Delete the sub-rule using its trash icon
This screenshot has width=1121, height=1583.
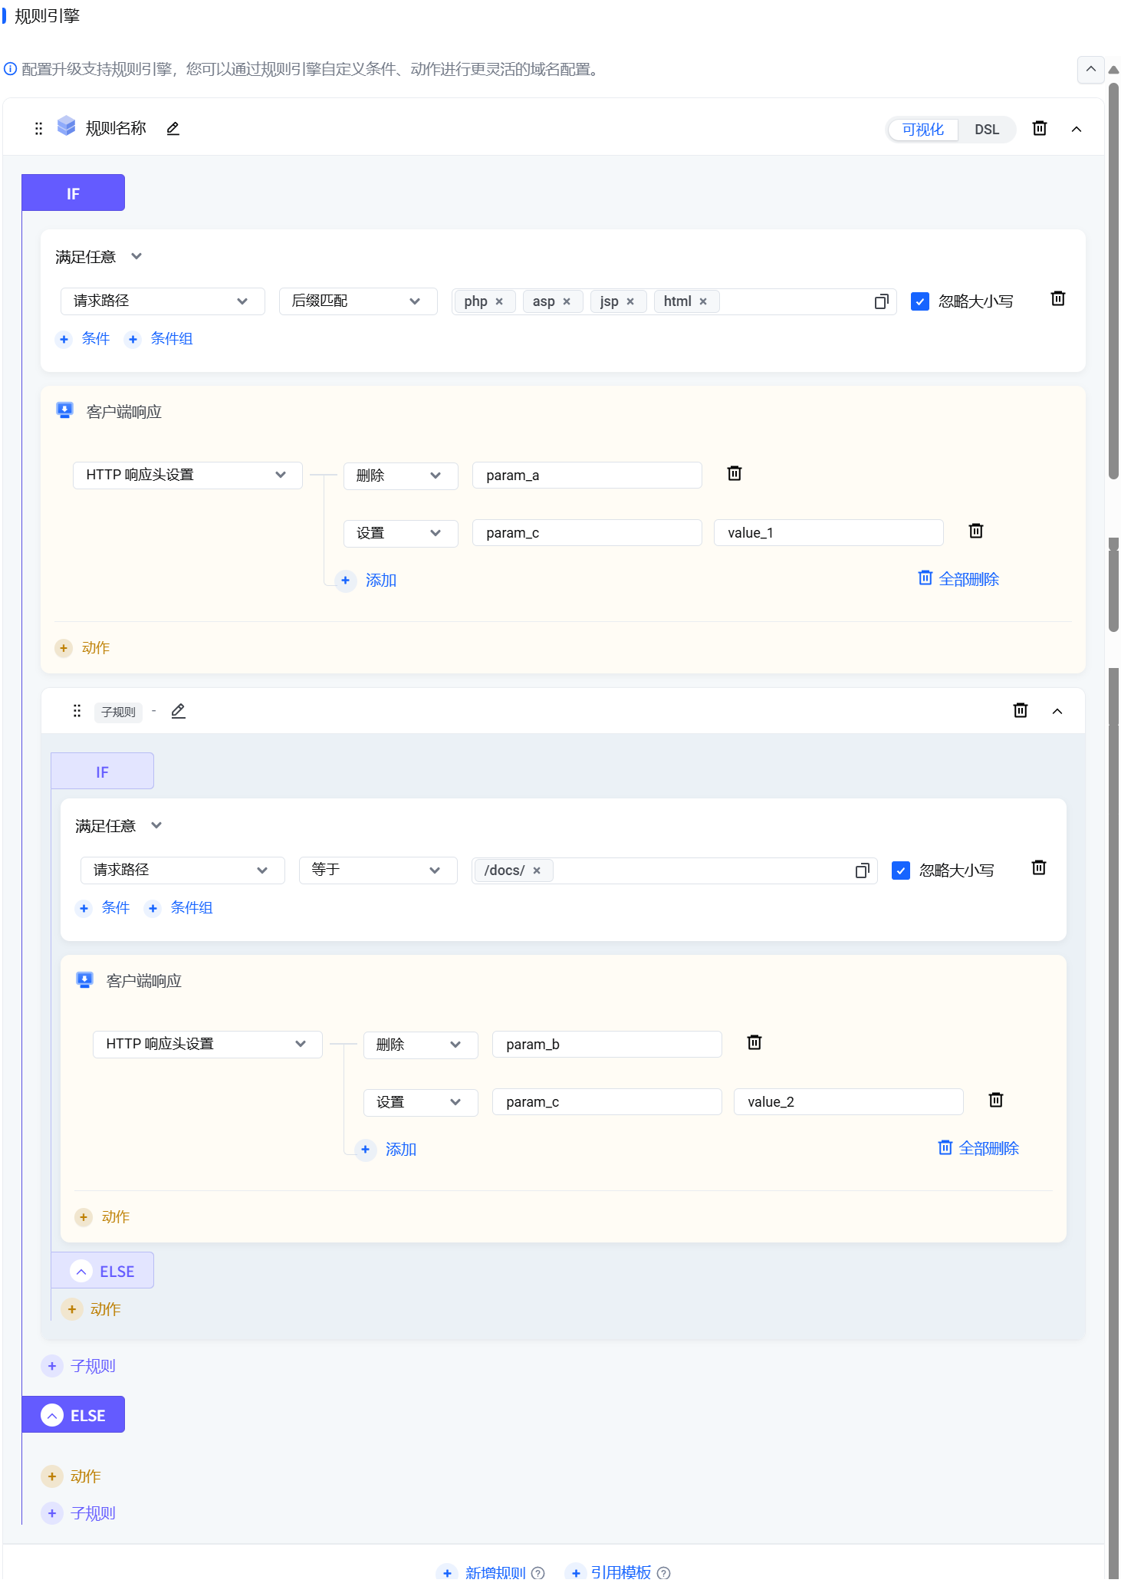[x=1020, y=711]
